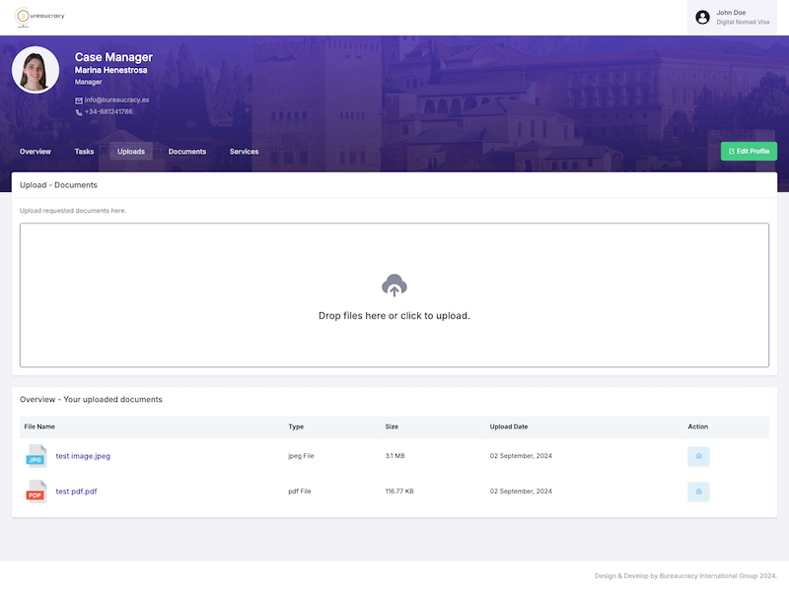The width and height of the screenshot is (789, 591).
Task: View test image.jpeg via action eye button
Action: click(x=698, y=456)
